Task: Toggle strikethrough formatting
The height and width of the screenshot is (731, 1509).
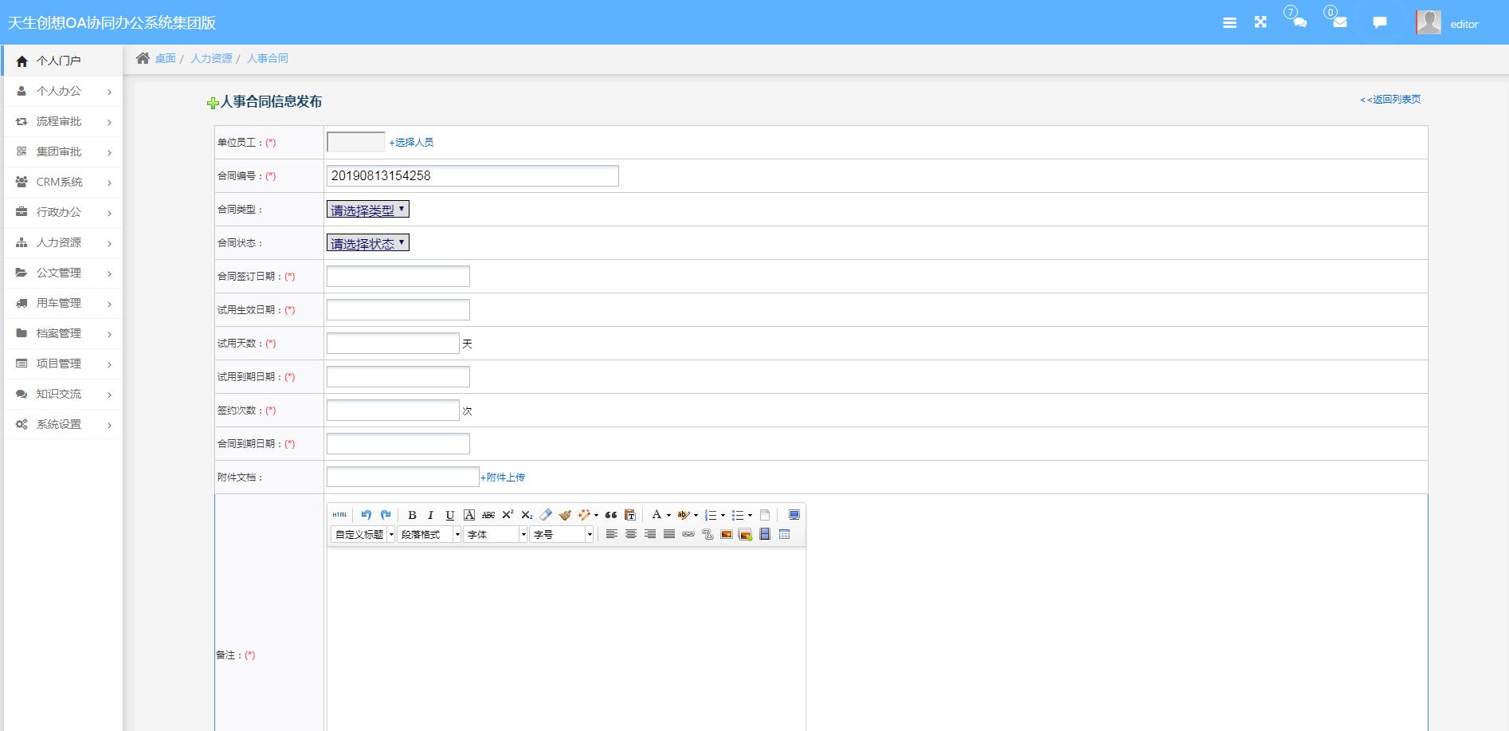Action: pos(488,515)
